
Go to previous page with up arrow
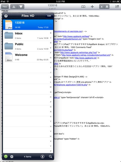point(14,7)
